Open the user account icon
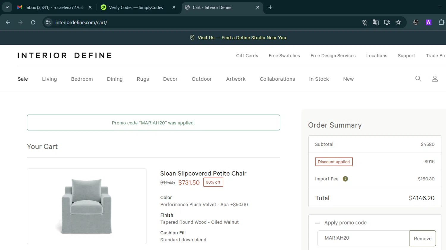Viewport: 446px width, 250px height. [435, 79]
